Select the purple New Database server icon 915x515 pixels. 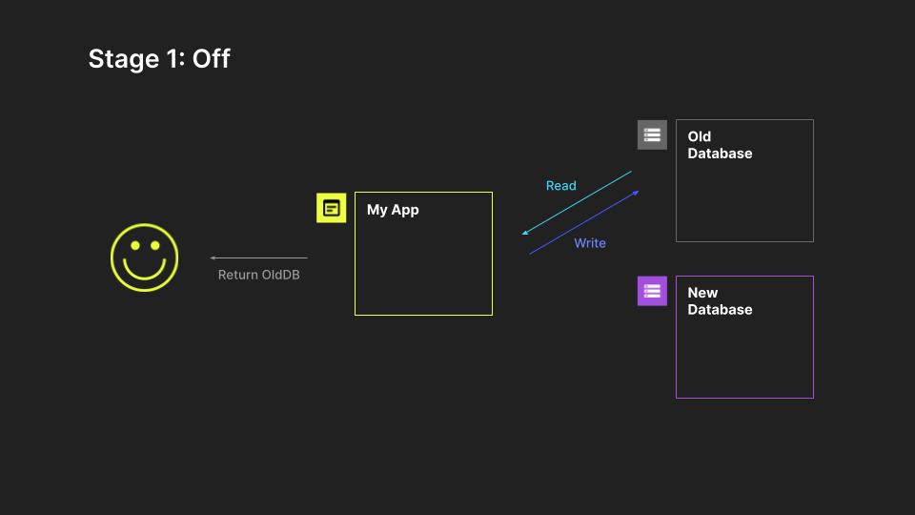coord(652,291)
